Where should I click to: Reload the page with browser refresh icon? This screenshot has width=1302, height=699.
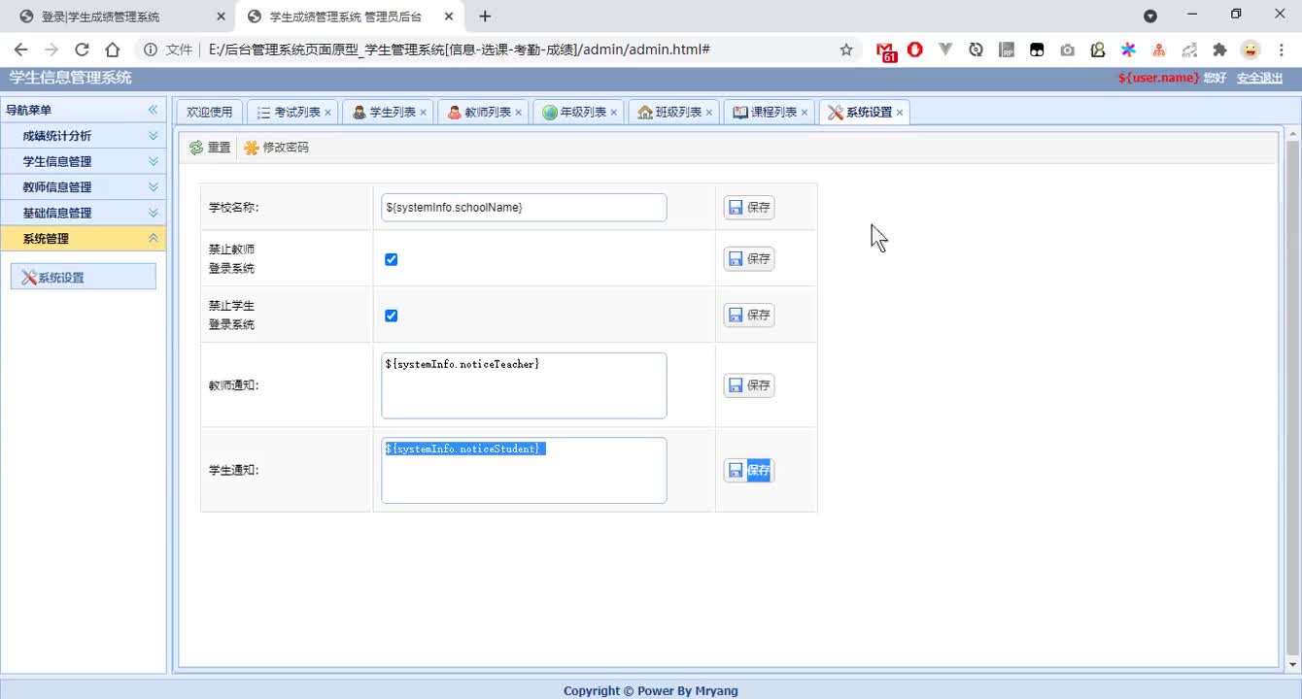(x=82, y=50)
